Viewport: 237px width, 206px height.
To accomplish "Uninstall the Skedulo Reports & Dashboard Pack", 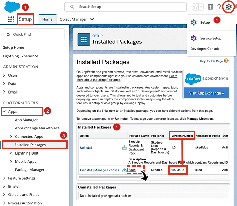I will [x=86, y=148].
